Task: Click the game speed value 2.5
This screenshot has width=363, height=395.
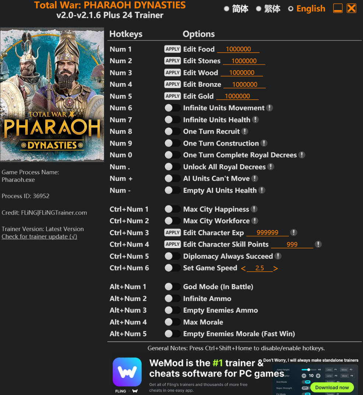Action: [x=260, y=268]
